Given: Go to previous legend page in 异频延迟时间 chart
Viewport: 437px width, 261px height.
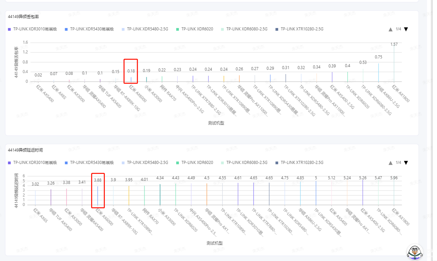Looking at the screenshot, I should [x=391, y=163].
